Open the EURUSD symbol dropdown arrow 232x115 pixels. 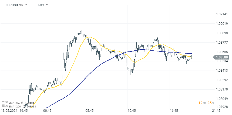pos(26,5)
